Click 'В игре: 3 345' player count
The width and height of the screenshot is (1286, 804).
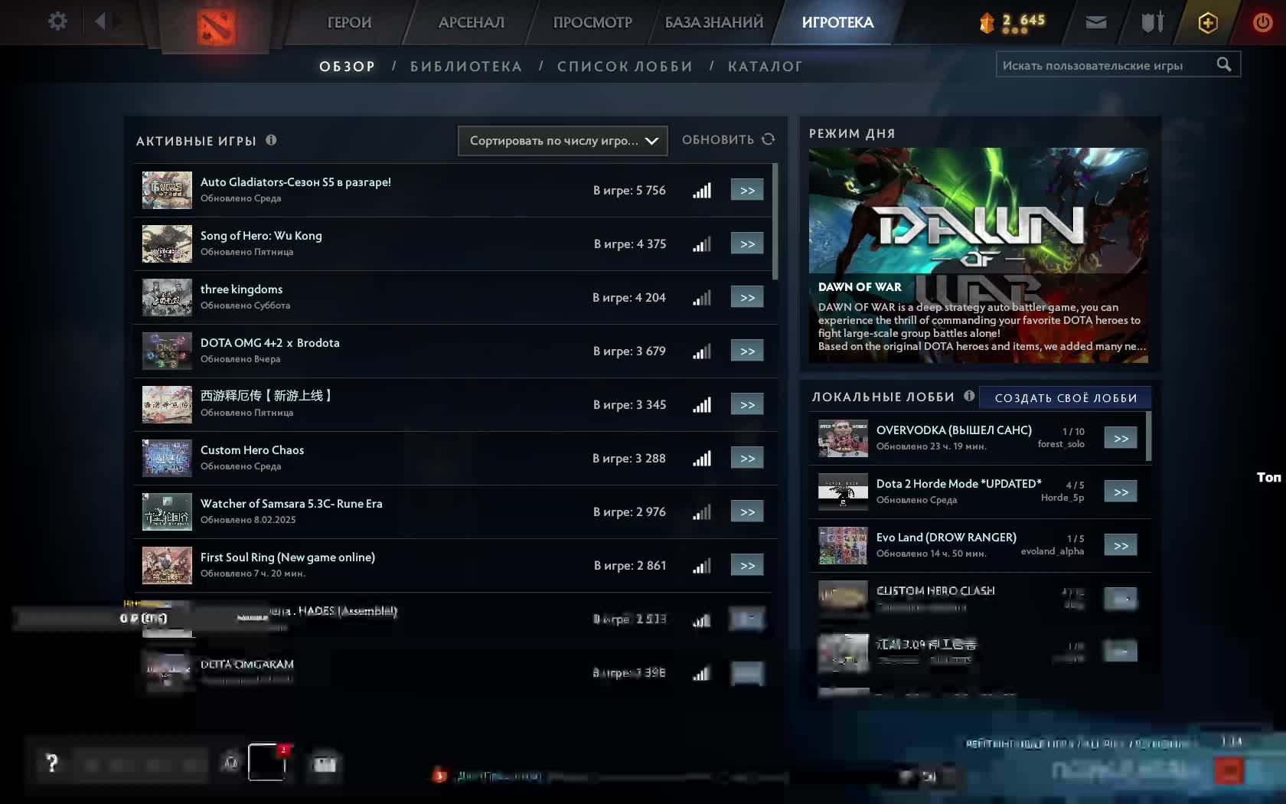(x=629, y=404)
